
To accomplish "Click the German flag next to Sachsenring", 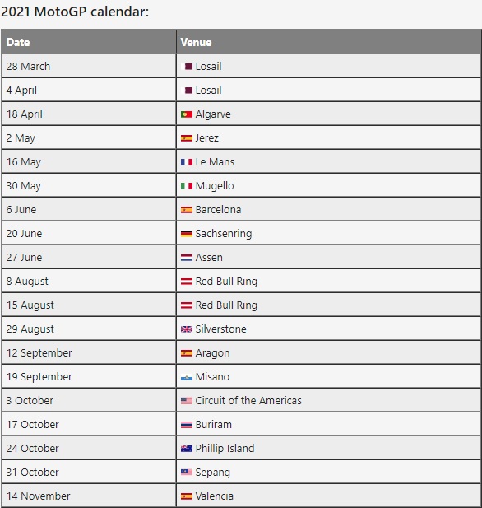I will (x=187, y=234).
